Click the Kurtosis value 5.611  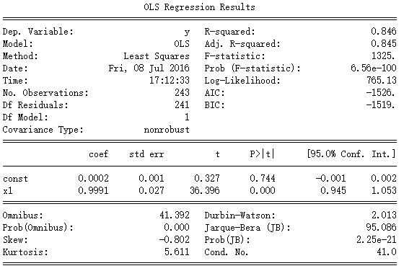[x=177, y=252]
